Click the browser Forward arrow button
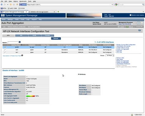This screenshot has width=145, height=116. pyautogui.click(x=5, y=5)
